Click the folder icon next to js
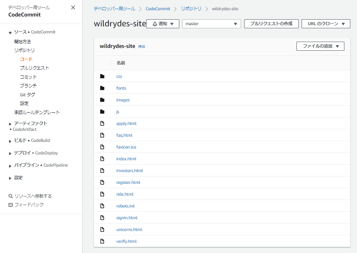The image size is (357, 253). pos(102,112)
